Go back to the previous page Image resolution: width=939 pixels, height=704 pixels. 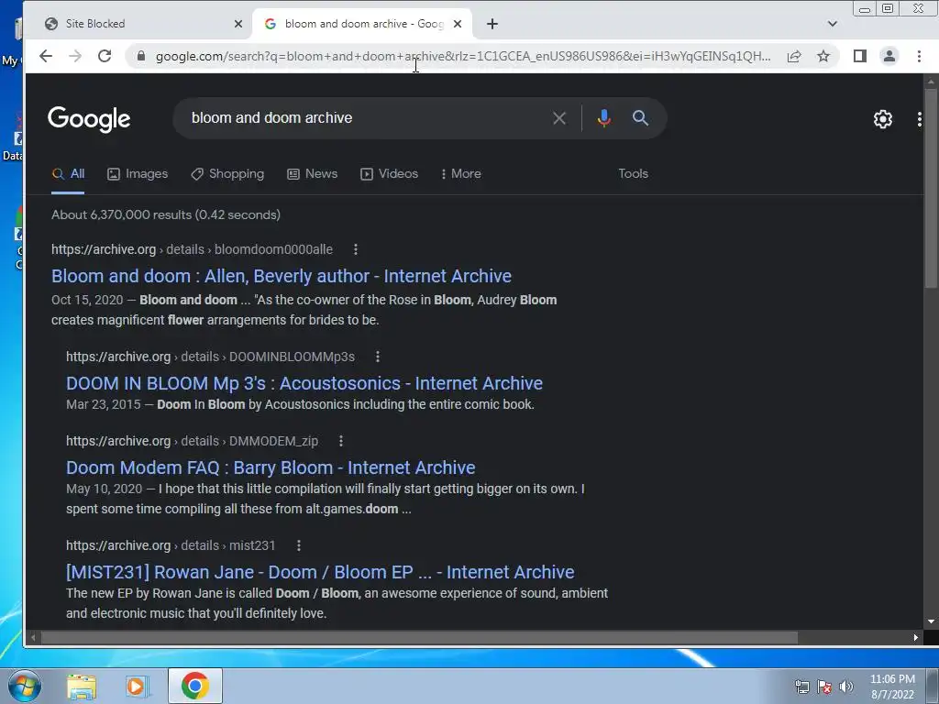46,56
